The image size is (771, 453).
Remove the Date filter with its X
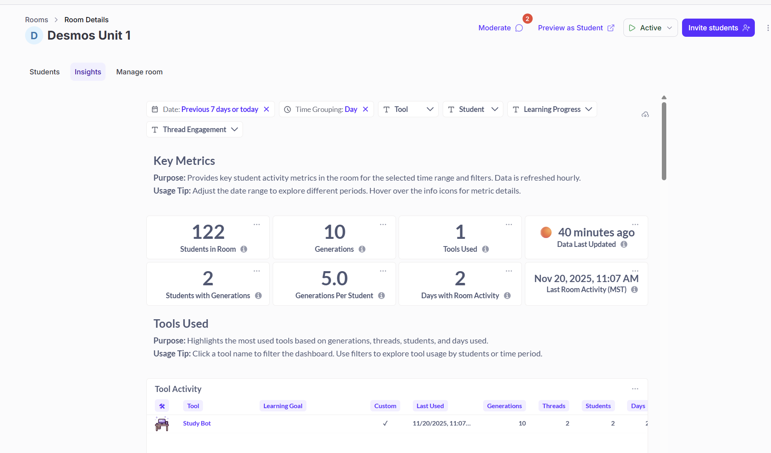coord(266,110)
